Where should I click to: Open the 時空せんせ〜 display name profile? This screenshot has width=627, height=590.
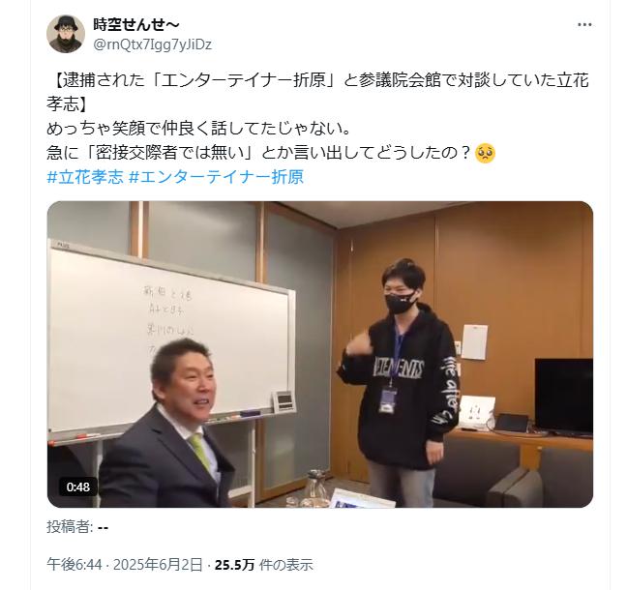coord(136,25)
